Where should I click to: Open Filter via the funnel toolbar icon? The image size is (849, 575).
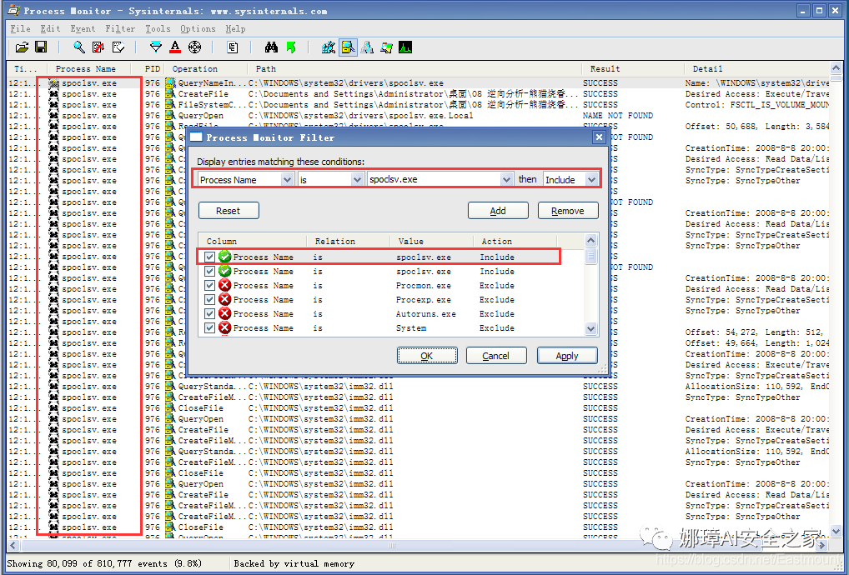pos(156,47)
